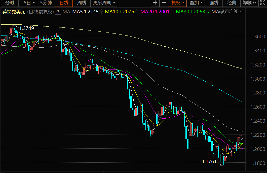The image size is (267, 173).
Task: Open the MA设置均线 settings dropdown
Action: 226,12
